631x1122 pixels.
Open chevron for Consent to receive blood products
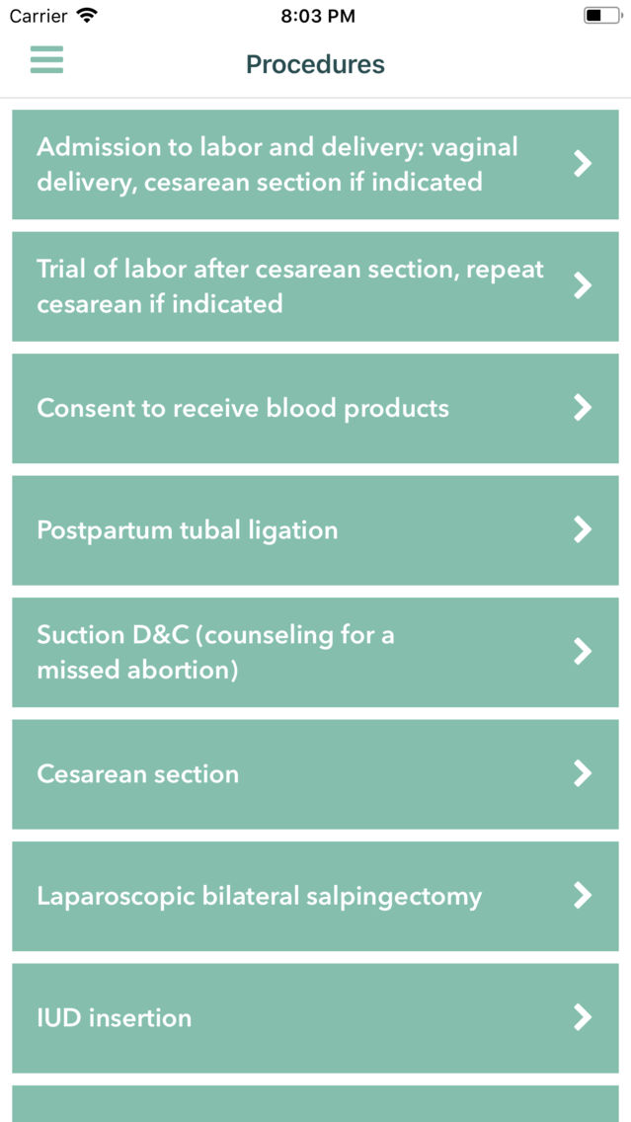tap(583, 408)
